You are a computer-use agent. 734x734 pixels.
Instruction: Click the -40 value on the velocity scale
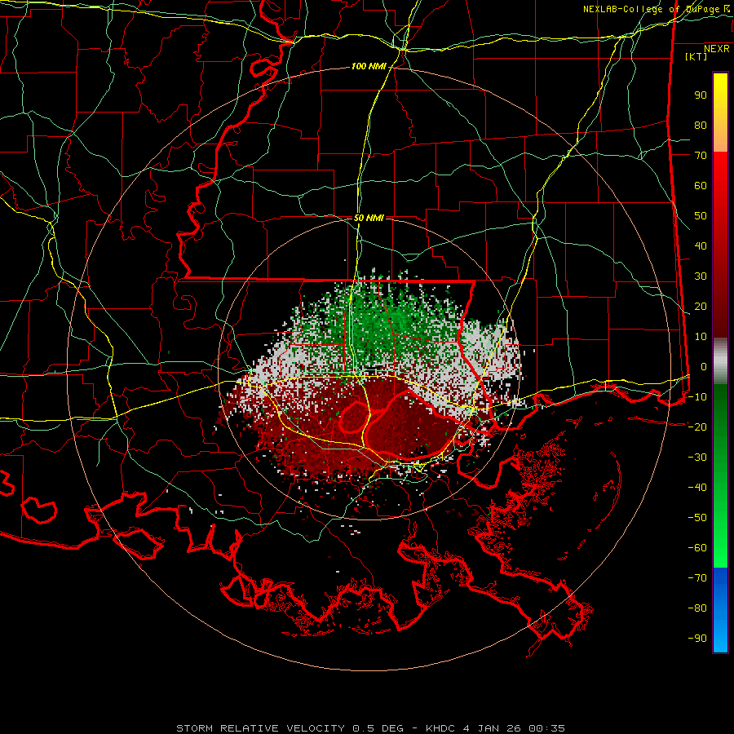697,488
